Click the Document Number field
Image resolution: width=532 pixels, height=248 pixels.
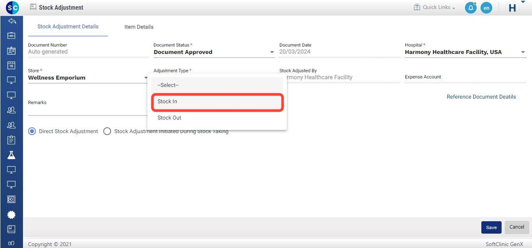point(88,52)
